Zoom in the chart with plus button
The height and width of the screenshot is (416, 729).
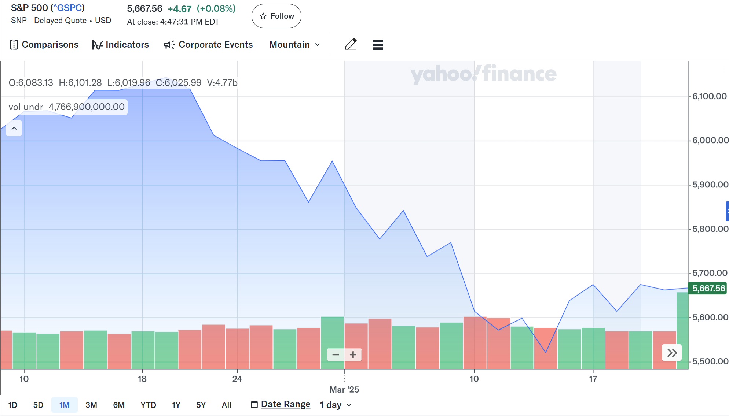[353, 354]
